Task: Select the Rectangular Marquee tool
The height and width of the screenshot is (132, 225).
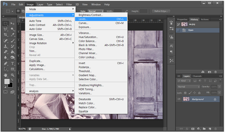Action: tap(5, 24)
